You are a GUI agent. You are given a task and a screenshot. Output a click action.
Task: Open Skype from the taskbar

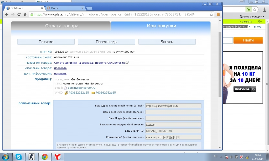click(19, 157)
